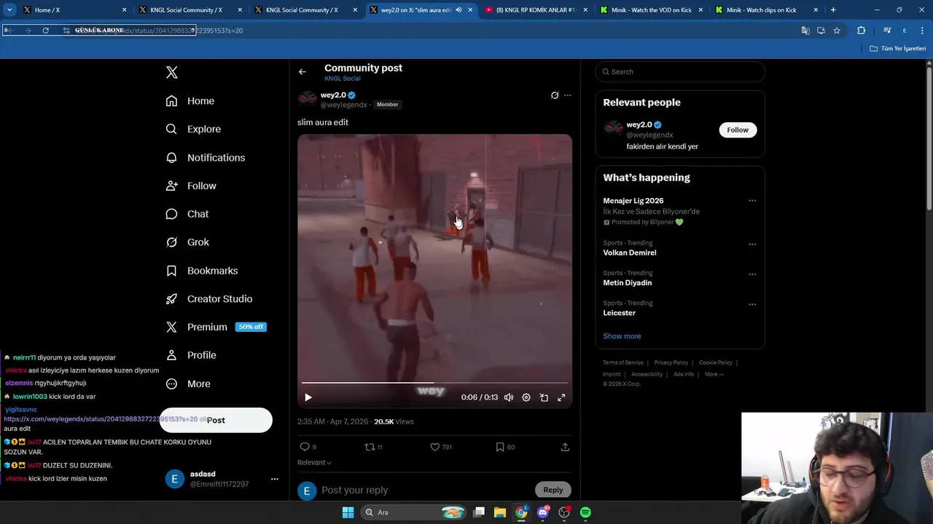Go to Home in the sidebar
The width and height of the screenshot is (933, 524).
pos(190,101)
